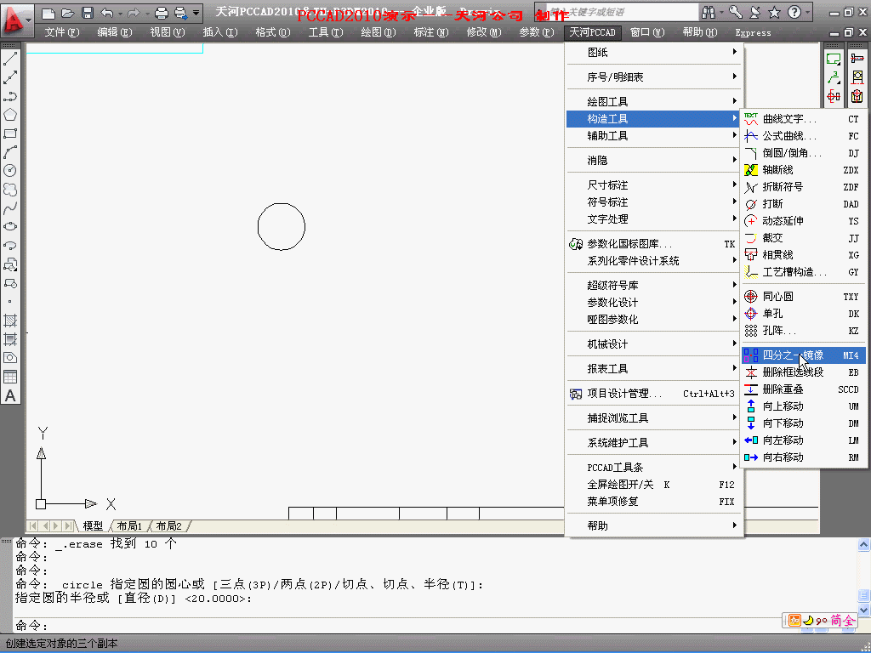Viewport: 871px width, 653px height.
Task: Select the Rectangle tool
Action: 10,133
